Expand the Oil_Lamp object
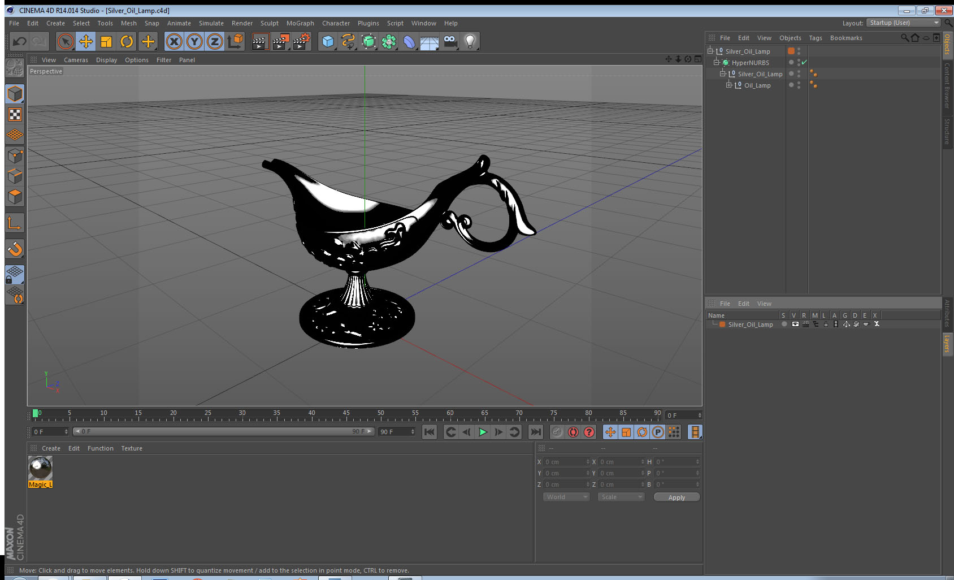 (x=729, y=85)
